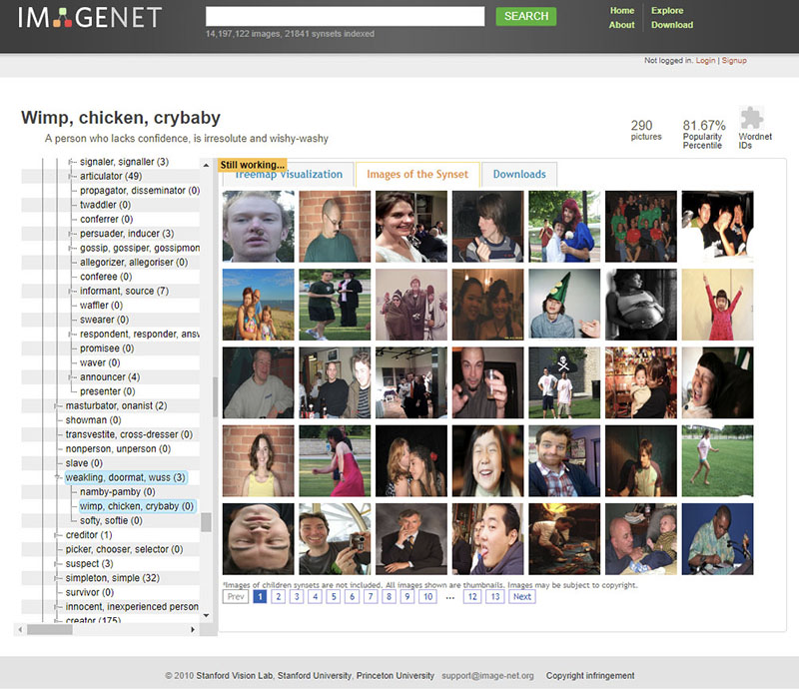Collapse the weakling, doormat, wuss node

click(57, 477)
